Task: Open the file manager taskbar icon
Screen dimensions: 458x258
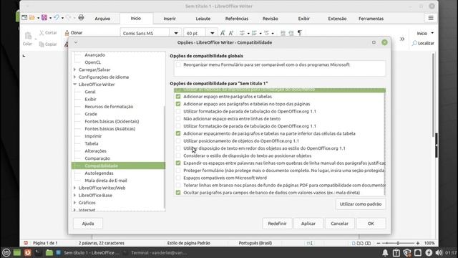Action: click(x=49, y=252)
